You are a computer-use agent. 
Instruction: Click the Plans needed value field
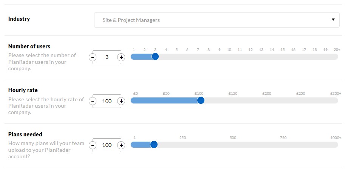coord(107,145)
